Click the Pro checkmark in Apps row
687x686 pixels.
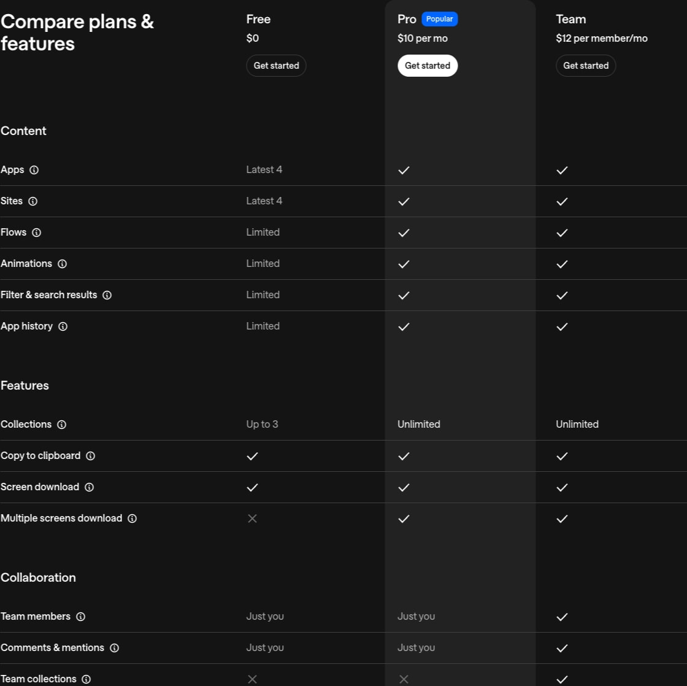404,170
